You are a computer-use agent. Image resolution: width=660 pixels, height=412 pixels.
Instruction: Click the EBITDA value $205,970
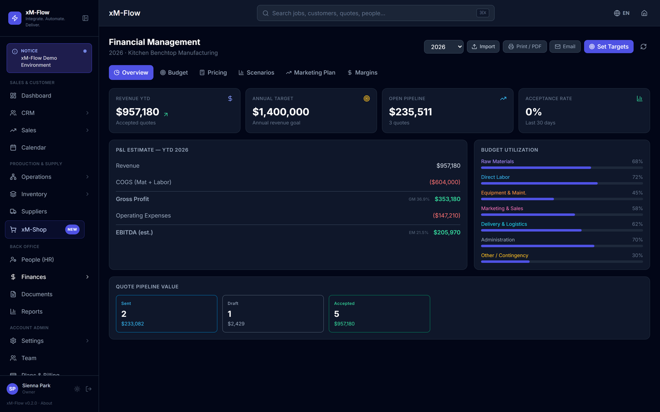(x=447, y=233)
